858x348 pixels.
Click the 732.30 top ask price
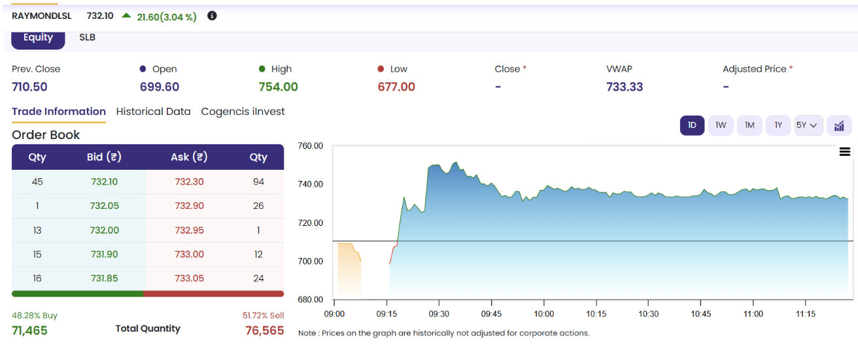pos(189,182)
